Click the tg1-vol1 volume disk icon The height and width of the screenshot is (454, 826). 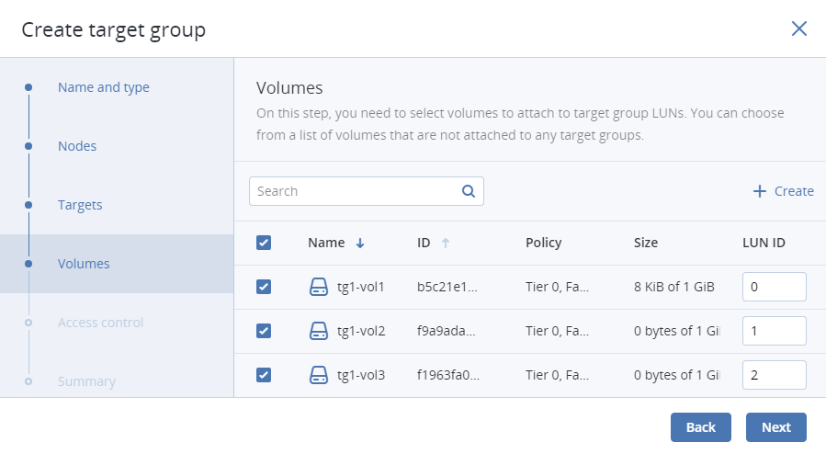(x=318, y=287)
